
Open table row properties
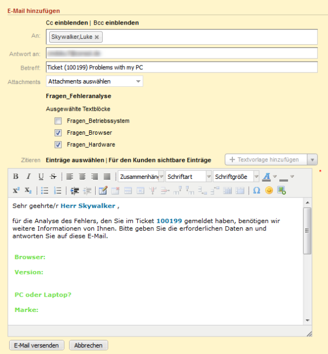click(128, 191)
